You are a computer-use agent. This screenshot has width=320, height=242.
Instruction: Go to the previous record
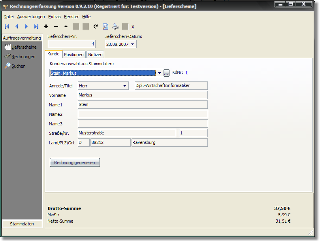[17, 26]
